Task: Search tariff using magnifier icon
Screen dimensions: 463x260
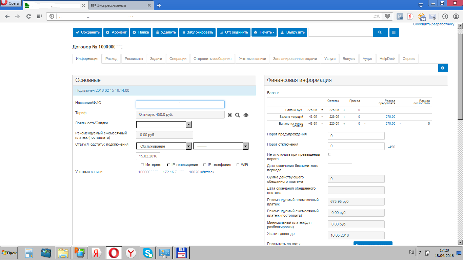Action: click(238, 115)
